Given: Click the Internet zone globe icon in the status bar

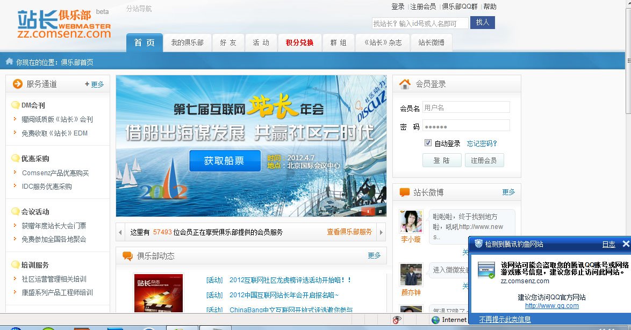Looking at the screenshot, I should point(435,320).
